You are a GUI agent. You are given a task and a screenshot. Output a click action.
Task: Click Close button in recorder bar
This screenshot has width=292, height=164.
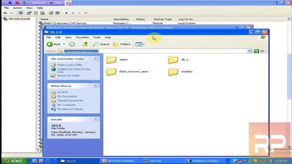click(x=56, y=3)
